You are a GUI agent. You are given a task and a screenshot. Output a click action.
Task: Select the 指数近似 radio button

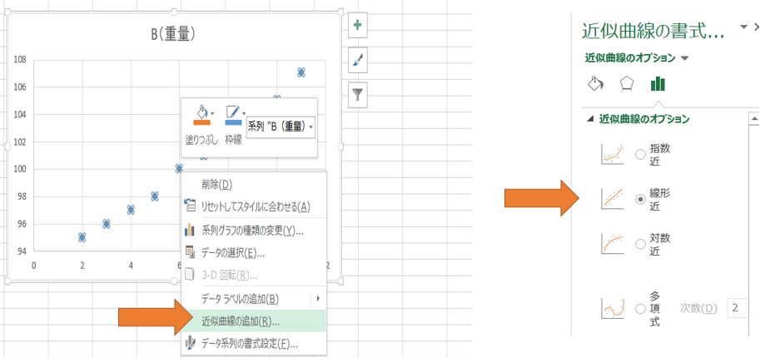[641, 155]
